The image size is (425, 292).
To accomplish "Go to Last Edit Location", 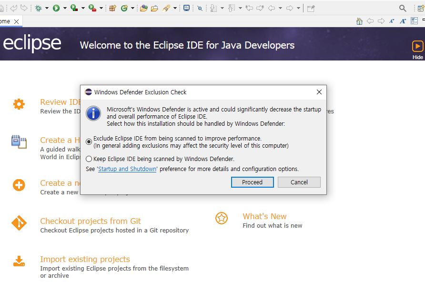I will click(x=249, y=8).
